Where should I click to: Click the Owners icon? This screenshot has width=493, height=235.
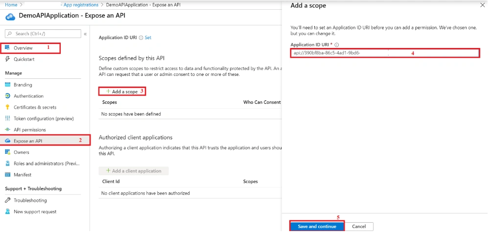click(7, 152)
